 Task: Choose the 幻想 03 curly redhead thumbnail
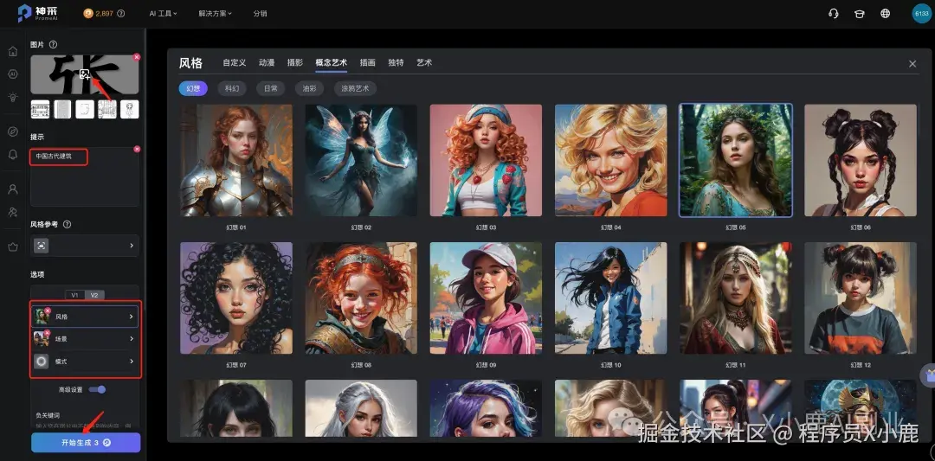point(486,160)
